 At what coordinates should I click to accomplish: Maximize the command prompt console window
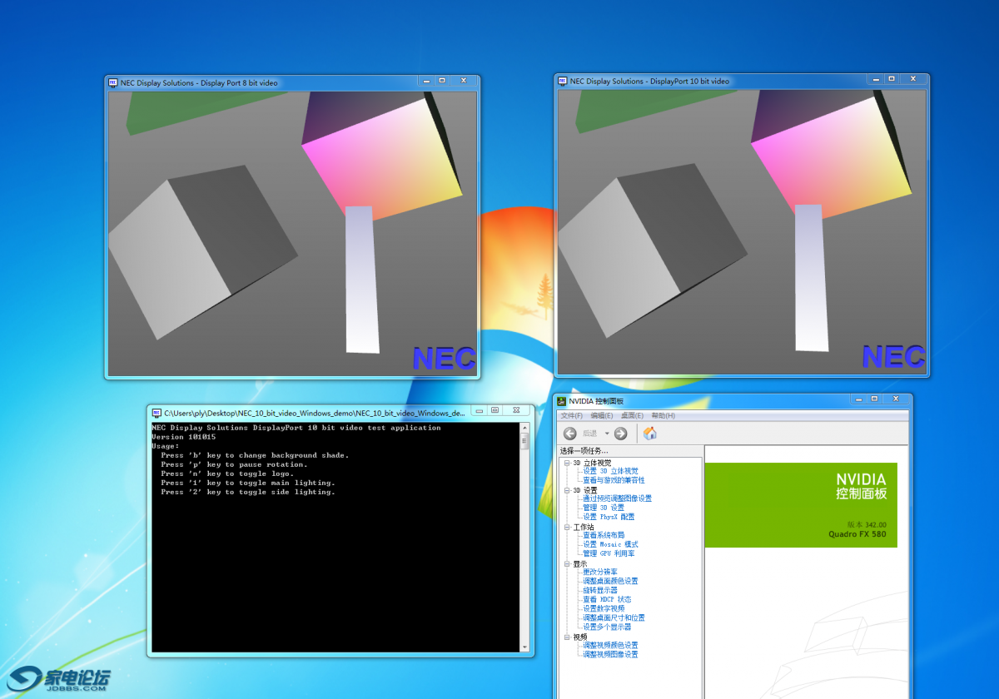click(x=495, y=410)
